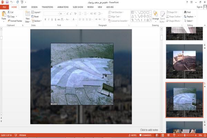Click the Redo/Repeat icon

[18, 2]
